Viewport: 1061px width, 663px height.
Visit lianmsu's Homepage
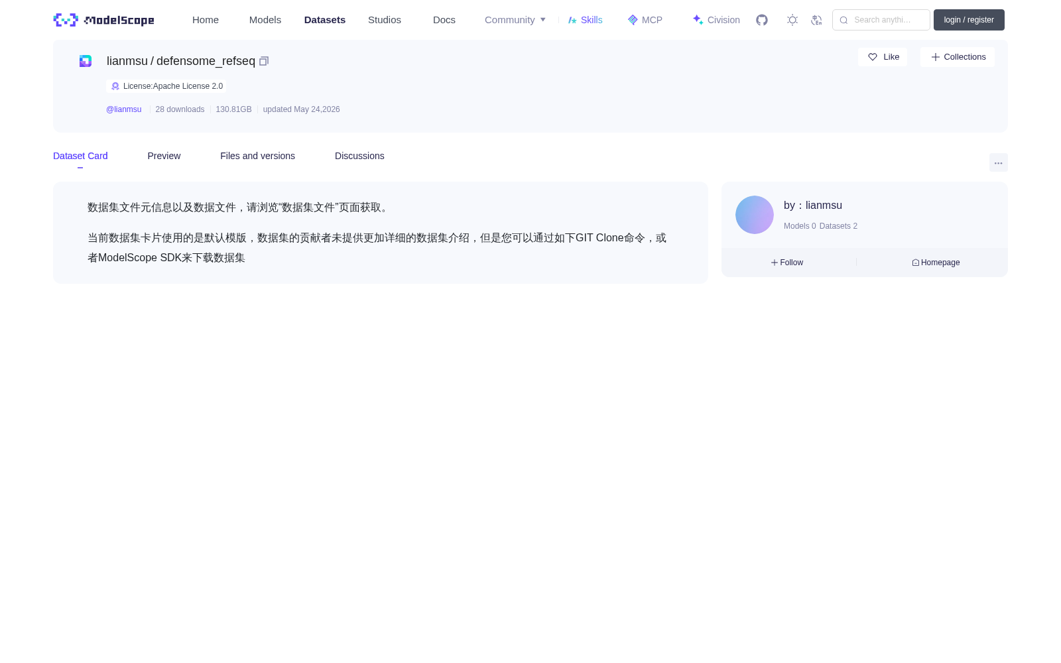coord(936,263)
